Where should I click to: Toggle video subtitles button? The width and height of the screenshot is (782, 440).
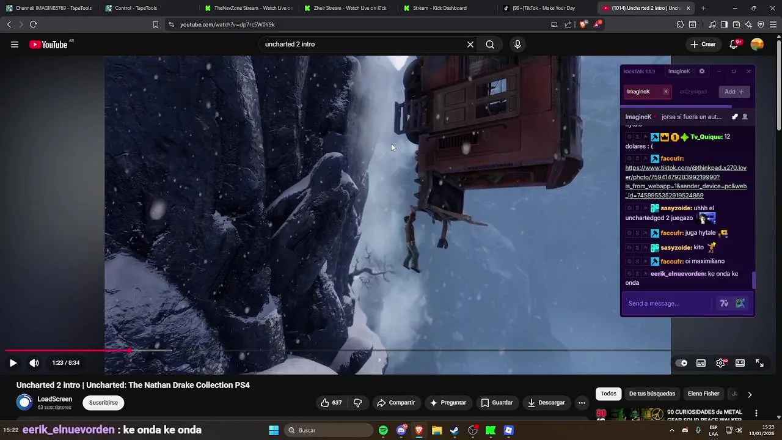click(x=701, y=363)
